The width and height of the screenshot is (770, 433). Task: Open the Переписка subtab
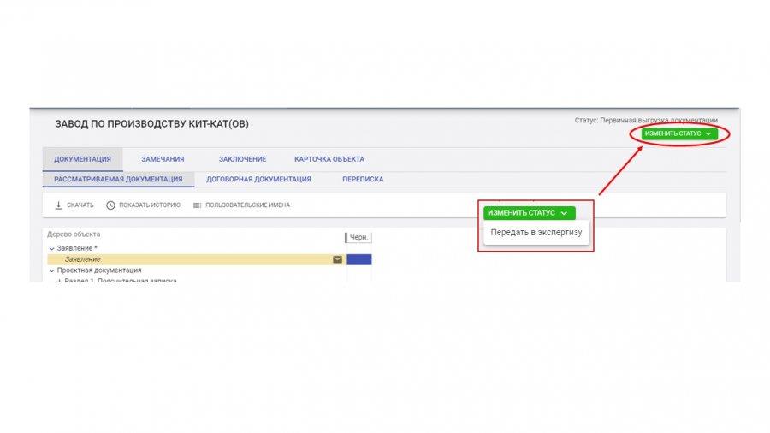point(363,180)
